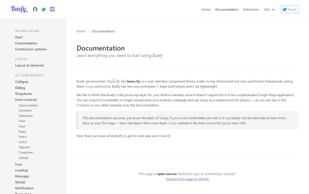Open Radio sub-item
This screenshot has width=309, height=194.
tap(22, 132)
